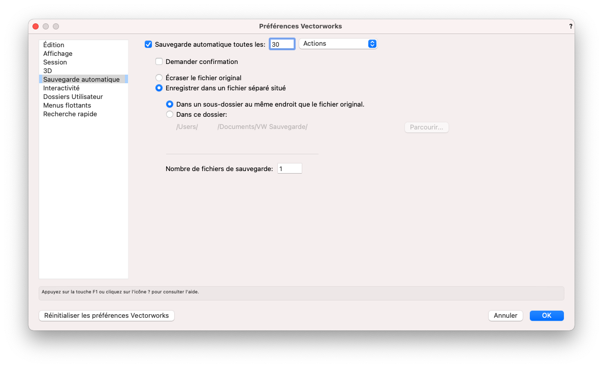The width and height of the screenshot is (603, 368).
Task: Switch to the Session category
Action: tap(83, 62)
